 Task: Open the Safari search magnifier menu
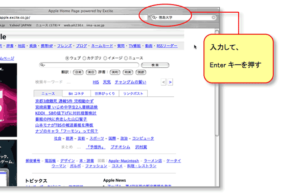[154, 17]
